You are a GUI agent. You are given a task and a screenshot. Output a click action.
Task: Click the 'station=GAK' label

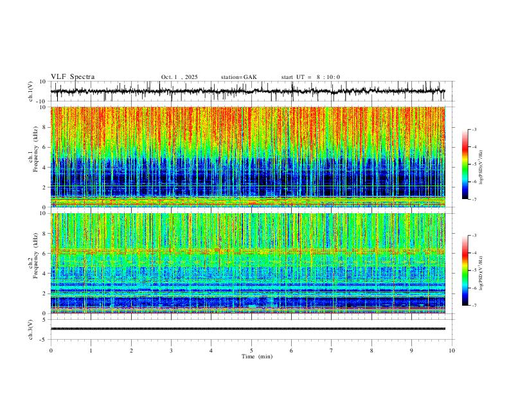238,77
